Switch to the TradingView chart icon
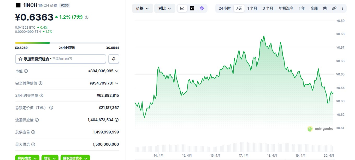Screen dimensions: 355x160 (192, 8)
